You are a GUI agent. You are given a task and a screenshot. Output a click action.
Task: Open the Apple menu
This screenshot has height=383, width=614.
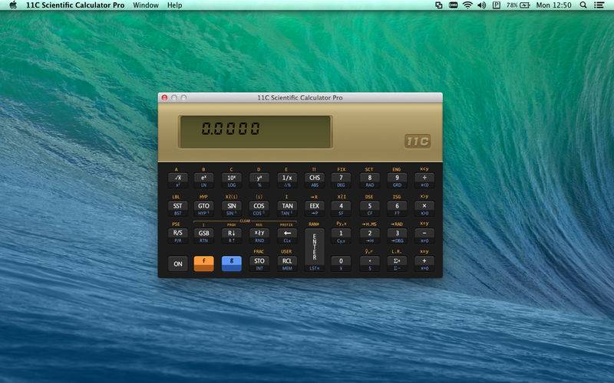coord(13,5)
